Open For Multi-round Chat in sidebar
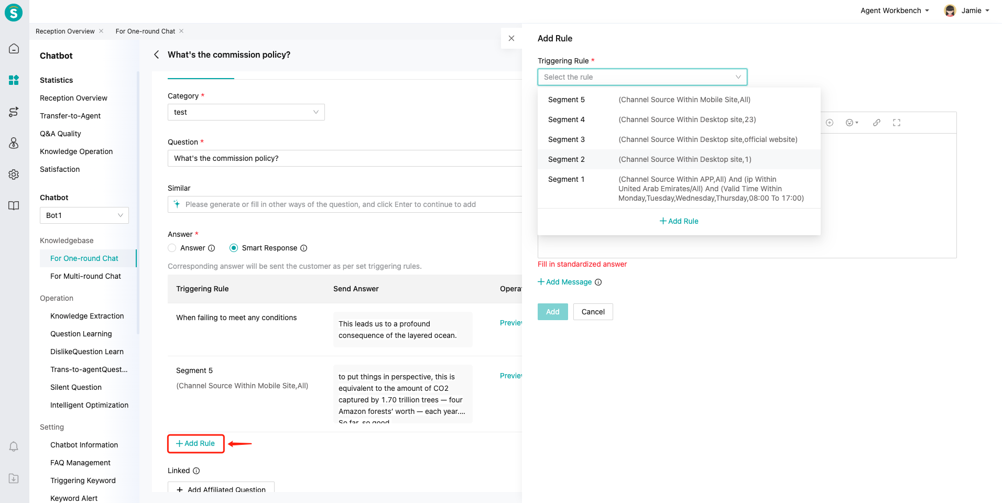This screenshot has width=1002, height=503. click(x=85, y=276)
